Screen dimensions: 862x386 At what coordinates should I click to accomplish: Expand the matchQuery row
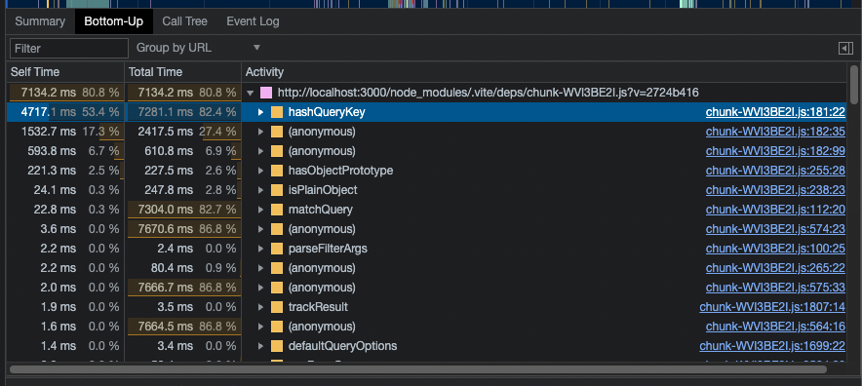[x=261, y=210]
